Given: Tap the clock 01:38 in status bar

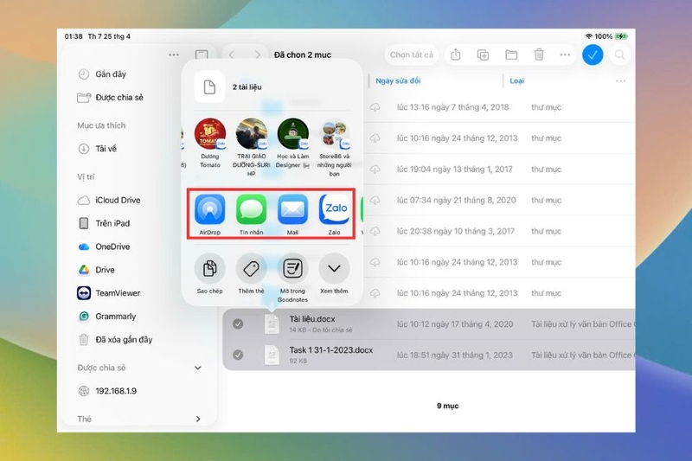Looking at the screenshot, I should [x=74, y=36].
